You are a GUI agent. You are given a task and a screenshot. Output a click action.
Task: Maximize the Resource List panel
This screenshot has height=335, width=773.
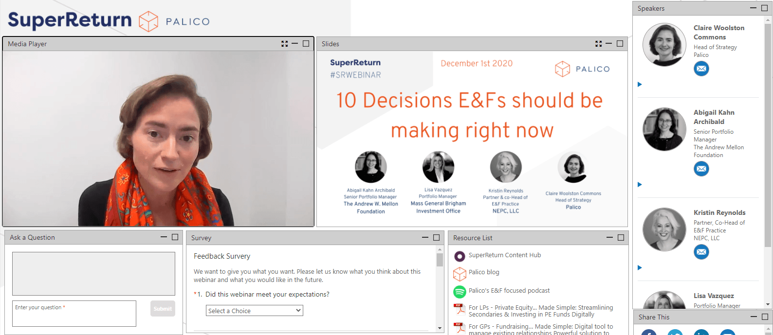coord(621,238)
